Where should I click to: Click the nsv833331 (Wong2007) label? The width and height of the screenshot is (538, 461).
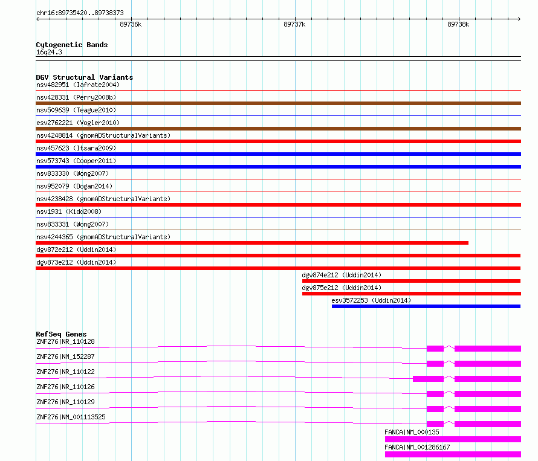click(73, 224)
